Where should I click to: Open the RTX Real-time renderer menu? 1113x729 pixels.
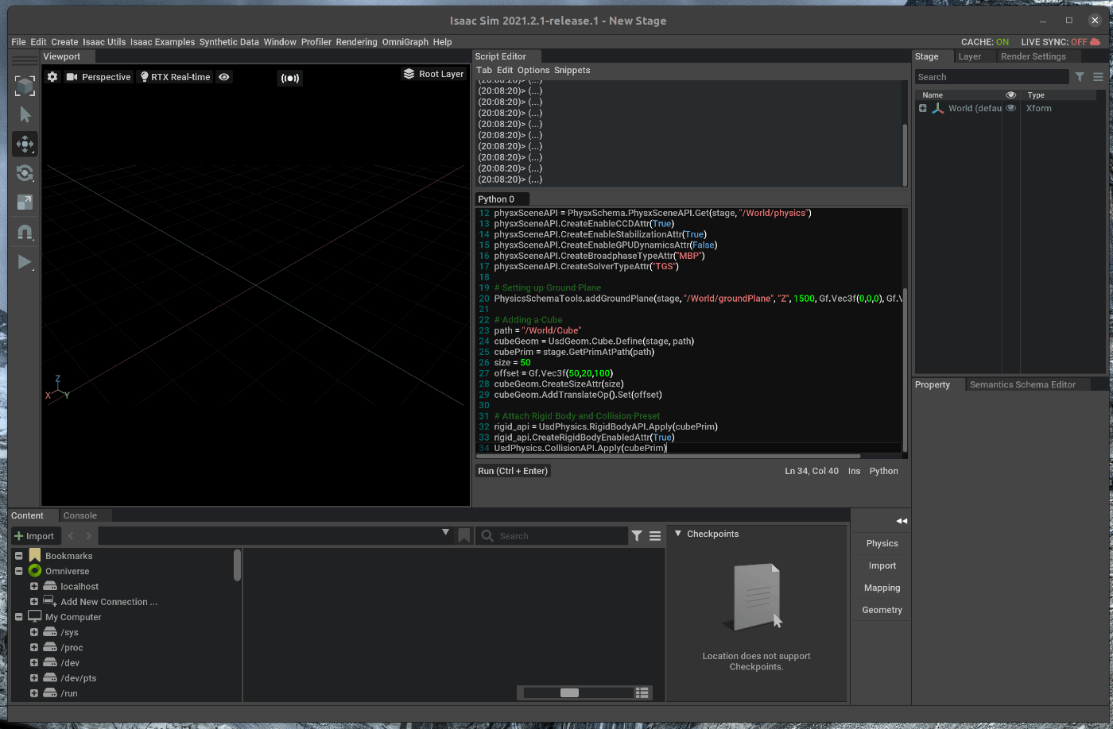175,77
